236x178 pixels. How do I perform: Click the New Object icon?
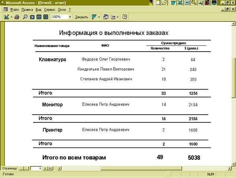click(x=113, y=17)
